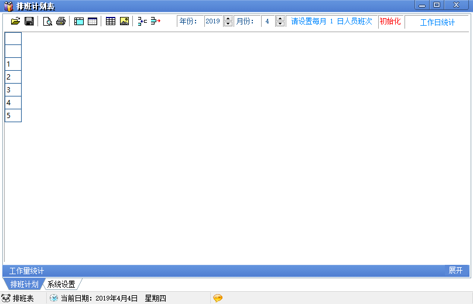
Task: Expand the 工作量统计 panel via 展开
Action: (455, 271)
